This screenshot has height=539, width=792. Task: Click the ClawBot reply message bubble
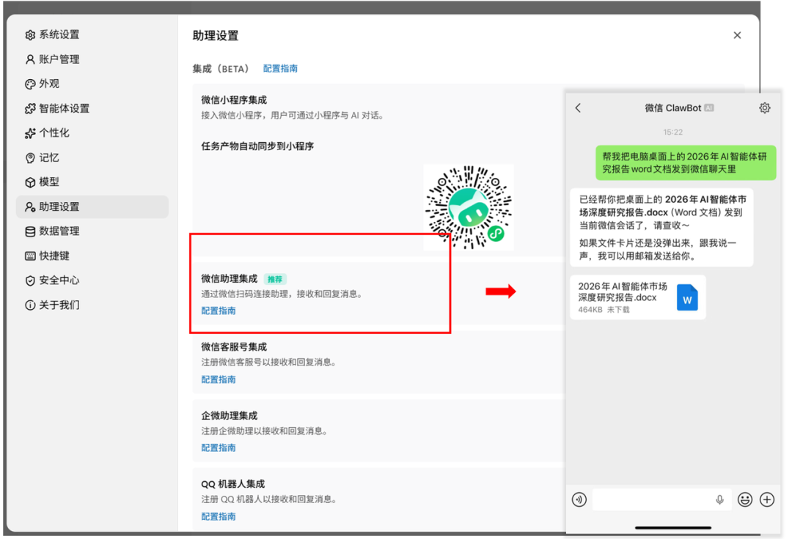661,228
